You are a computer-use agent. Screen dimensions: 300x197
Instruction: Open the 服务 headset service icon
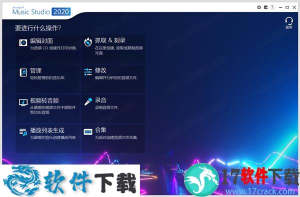click(x=289, y=23)
